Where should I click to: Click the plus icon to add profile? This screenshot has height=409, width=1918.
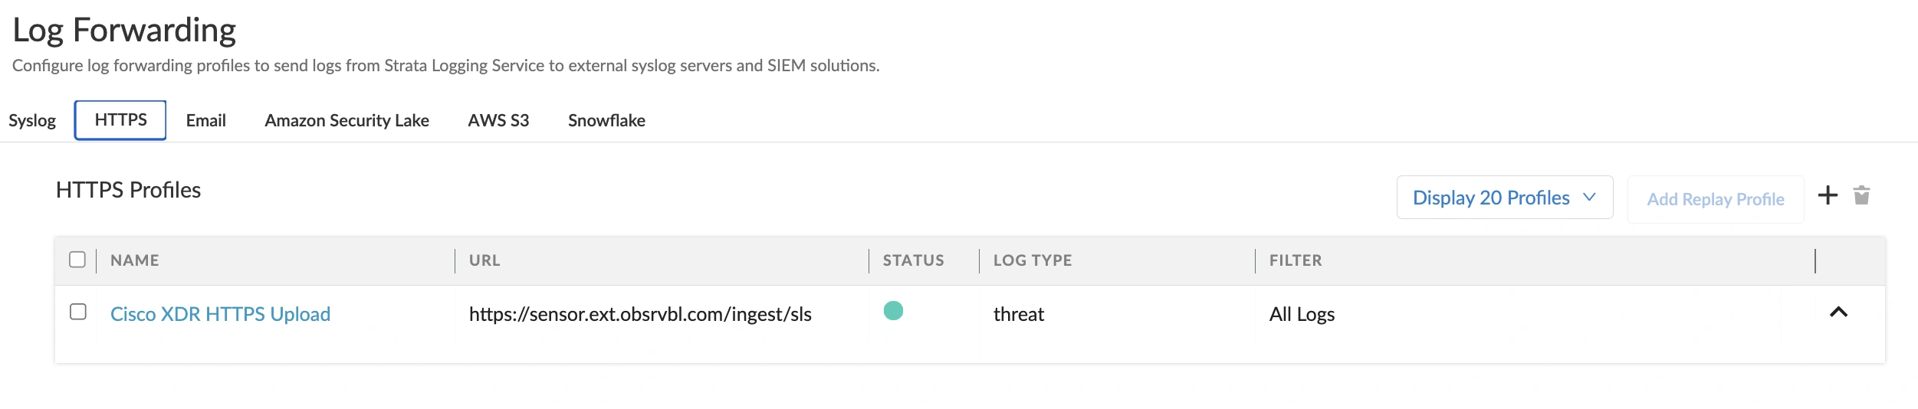coord(1828,195)
